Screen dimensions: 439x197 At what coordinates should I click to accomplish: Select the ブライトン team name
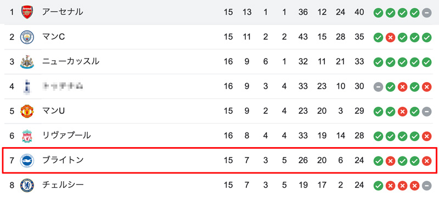[x=63, y=160]
